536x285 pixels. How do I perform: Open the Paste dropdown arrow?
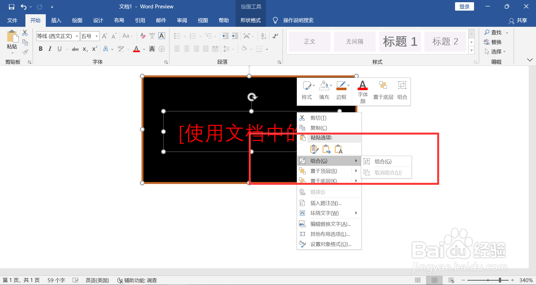(x=12, y=53)
